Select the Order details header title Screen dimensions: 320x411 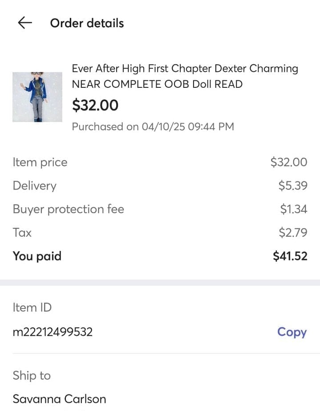coord(87,23)
